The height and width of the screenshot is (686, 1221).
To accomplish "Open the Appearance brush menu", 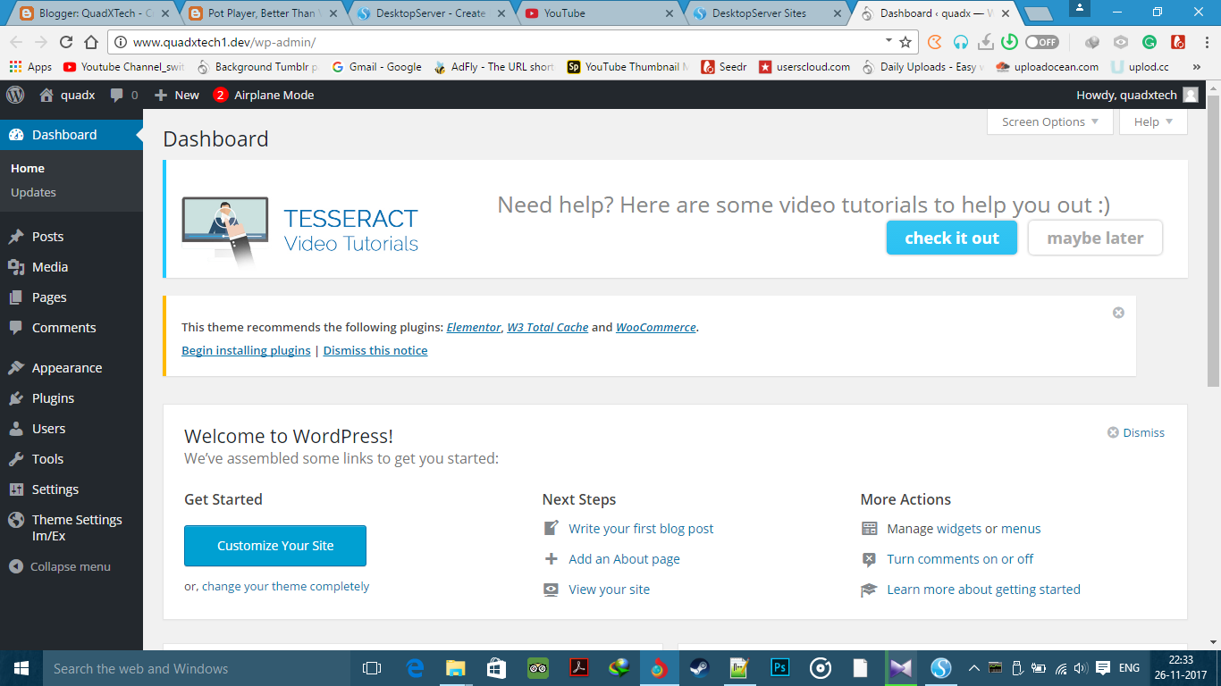I will [72, 368].
